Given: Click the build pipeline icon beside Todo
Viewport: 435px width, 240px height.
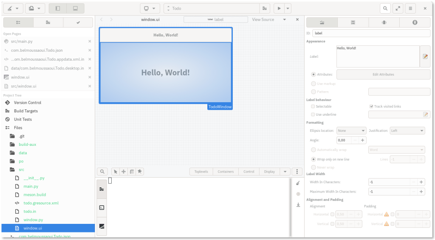Looking at the screenshot, I should coord(265,8).
